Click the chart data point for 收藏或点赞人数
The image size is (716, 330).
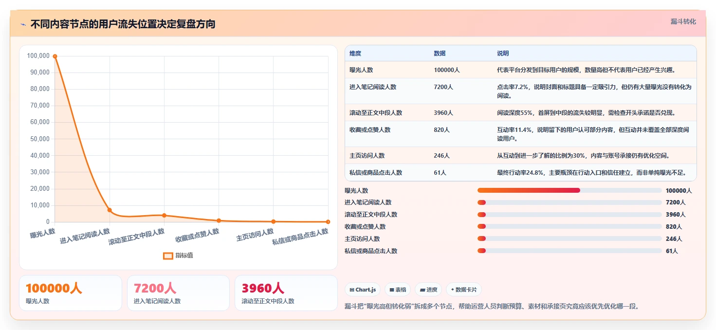(x=219, y=220)
